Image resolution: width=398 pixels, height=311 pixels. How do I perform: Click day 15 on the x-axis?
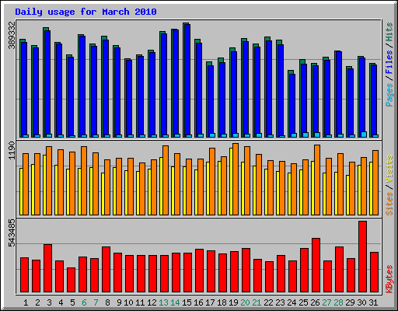(187, 302)
